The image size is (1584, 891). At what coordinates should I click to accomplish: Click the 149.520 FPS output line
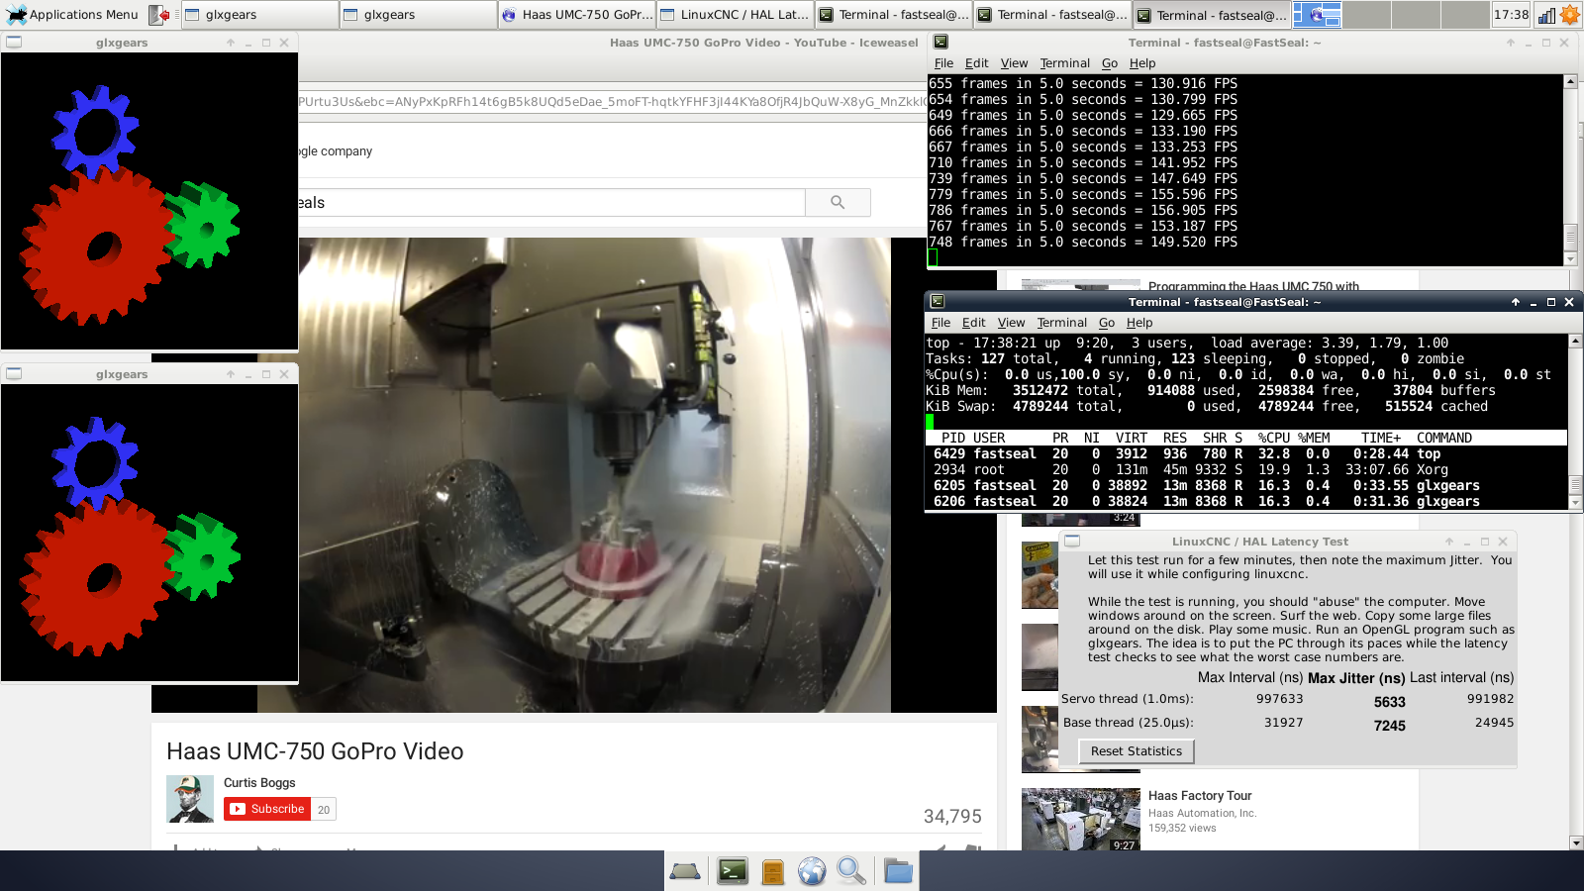tap(1083, 243)
